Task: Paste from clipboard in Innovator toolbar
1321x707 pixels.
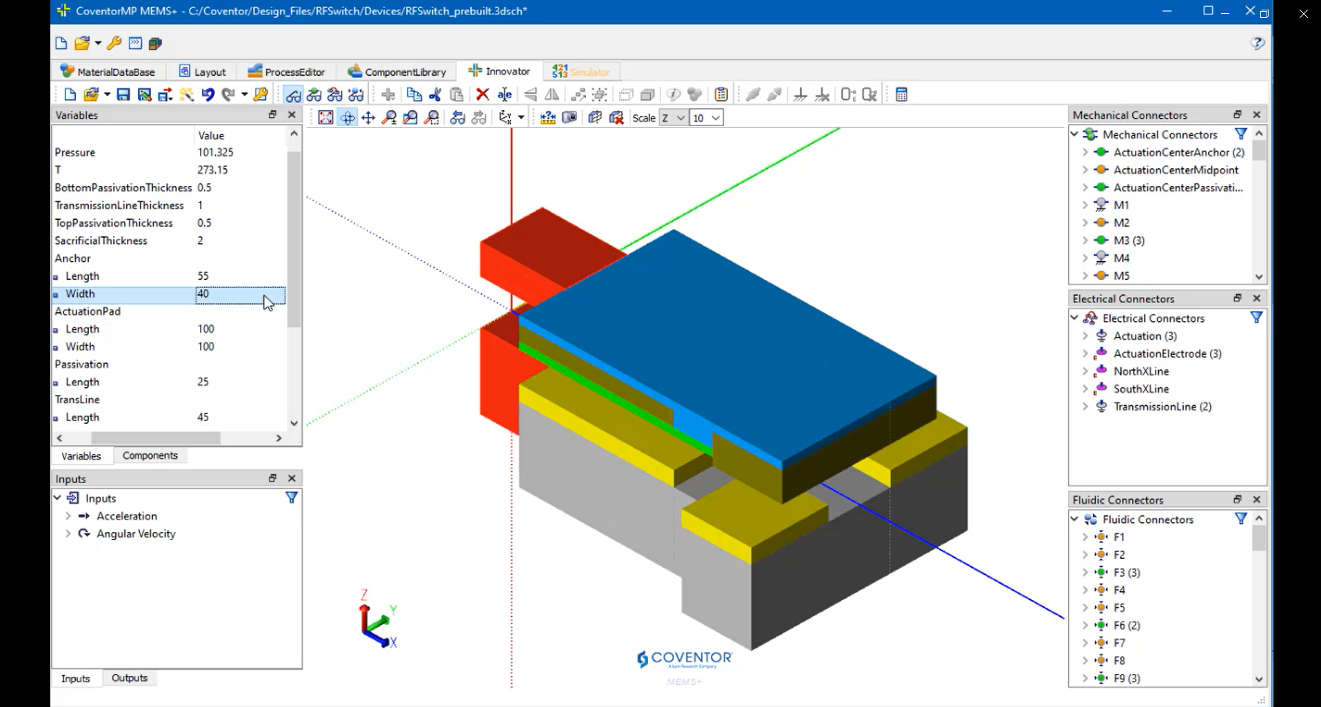Action: (456, 94)
